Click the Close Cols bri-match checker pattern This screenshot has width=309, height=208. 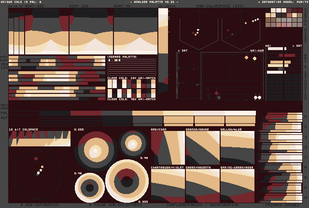tap(131, 89)
